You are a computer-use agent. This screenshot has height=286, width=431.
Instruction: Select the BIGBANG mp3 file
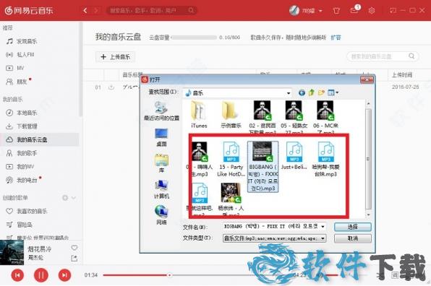(263, 166)
